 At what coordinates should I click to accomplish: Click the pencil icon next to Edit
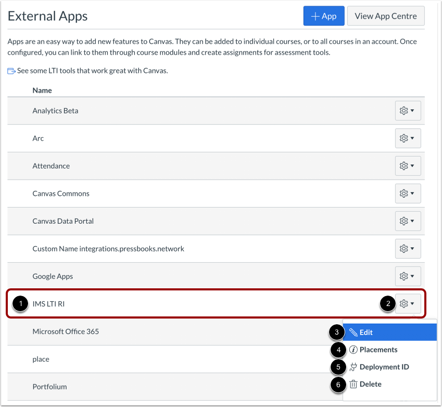click(x=353, y=333)
